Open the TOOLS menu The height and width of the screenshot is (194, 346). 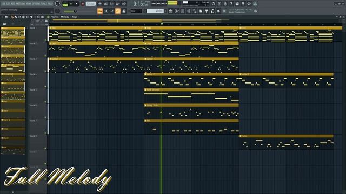pyautogui.click(x=44, y=4)
